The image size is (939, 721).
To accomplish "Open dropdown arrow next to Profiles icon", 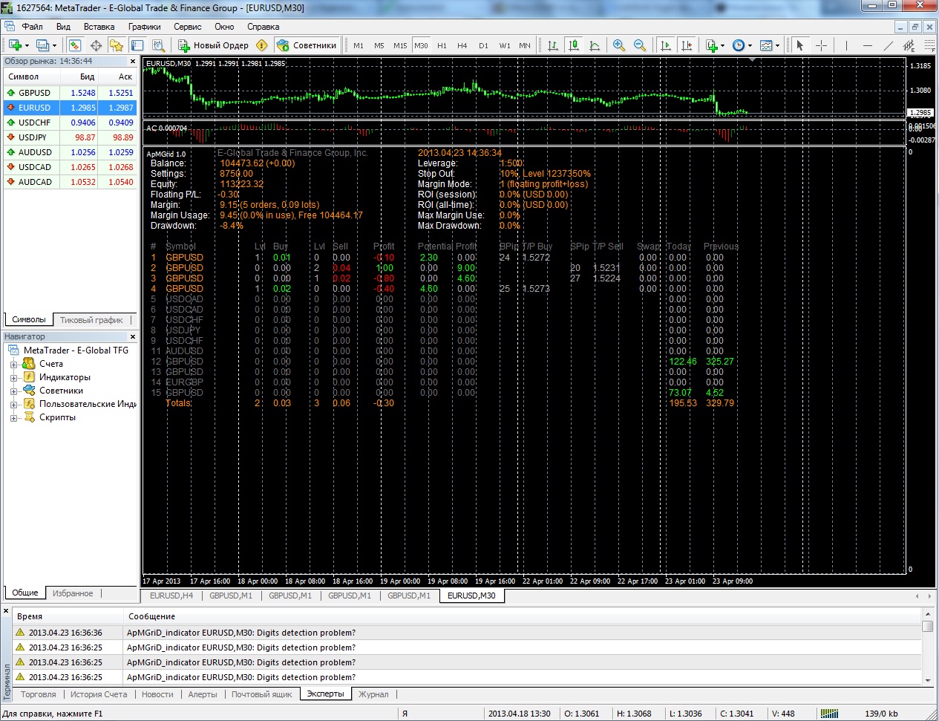I will click(x=54, y=45).
